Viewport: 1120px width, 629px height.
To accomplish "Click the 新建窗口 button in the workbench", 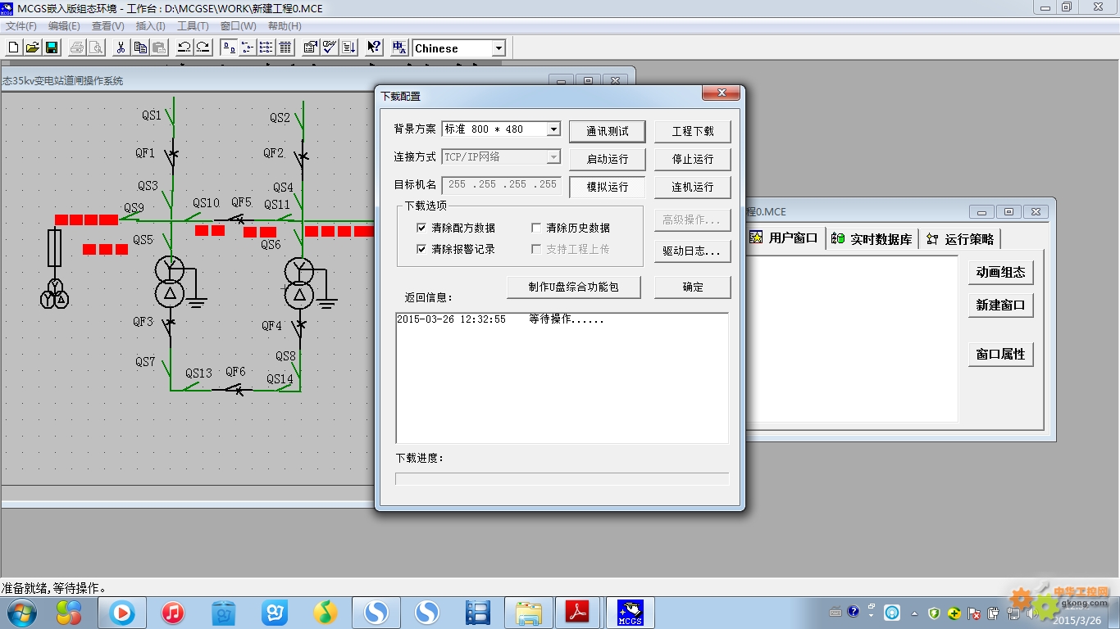I will 1000,305.
